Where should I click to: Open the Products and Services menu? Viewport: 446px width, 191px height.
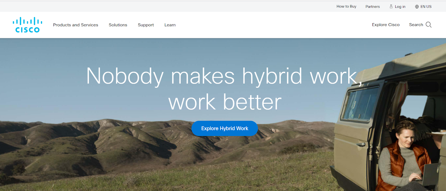76,25
